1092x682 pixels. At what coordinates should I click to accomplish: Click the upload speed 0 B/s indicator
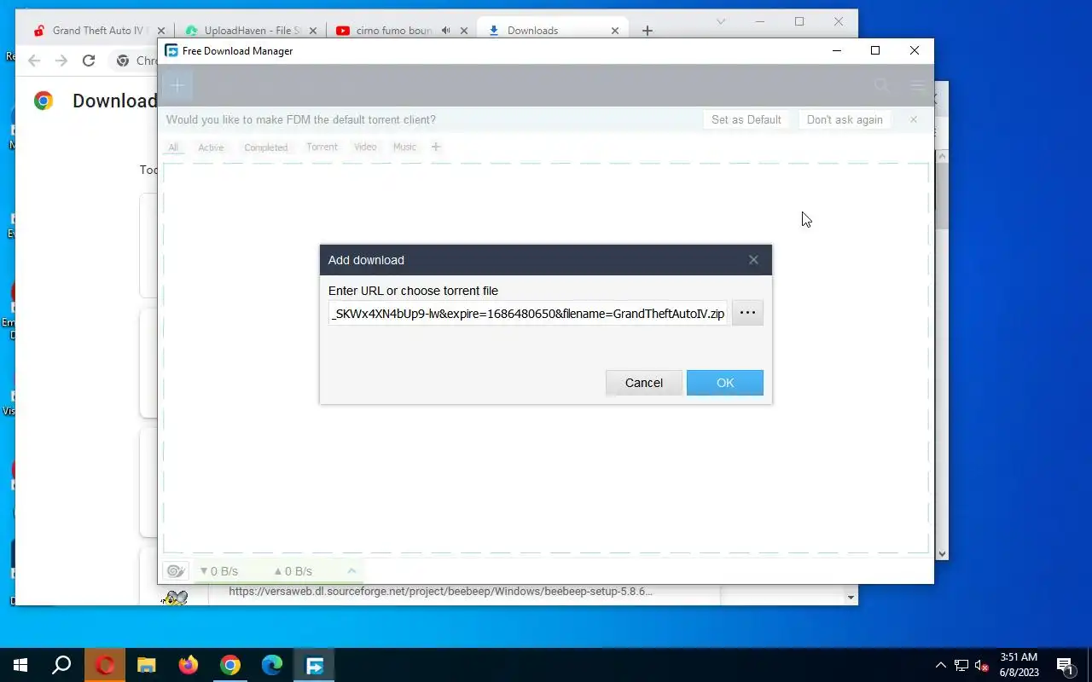[x=293, y=571]
